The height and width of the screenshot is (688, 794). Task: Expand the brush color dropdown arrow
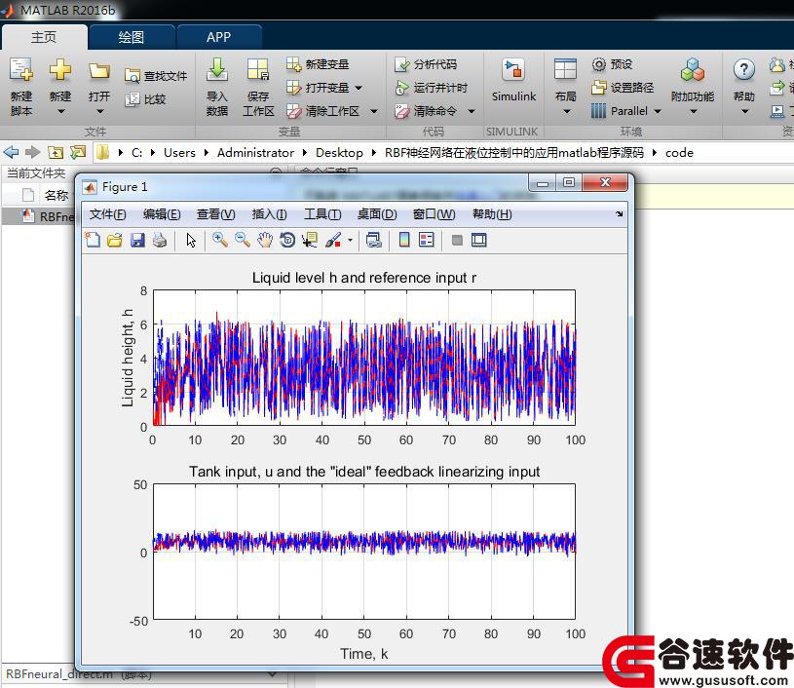point(350,240)
